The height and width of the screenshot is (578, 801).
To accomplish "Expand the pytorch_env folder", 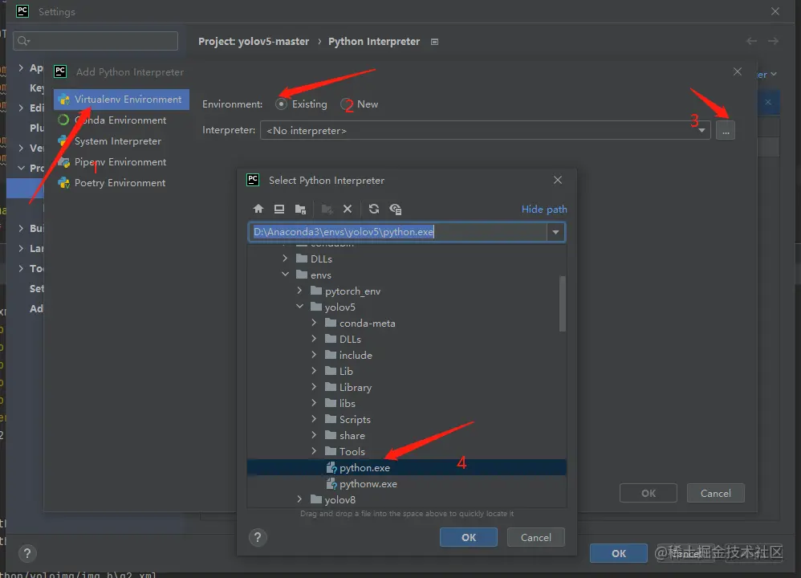I will [300, 291].
